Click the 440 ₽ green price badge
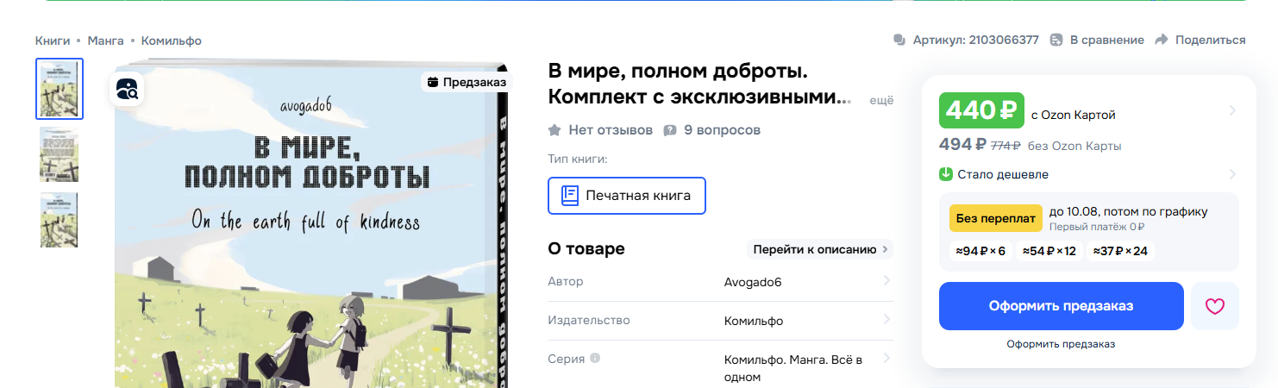 tap(981, 110)
